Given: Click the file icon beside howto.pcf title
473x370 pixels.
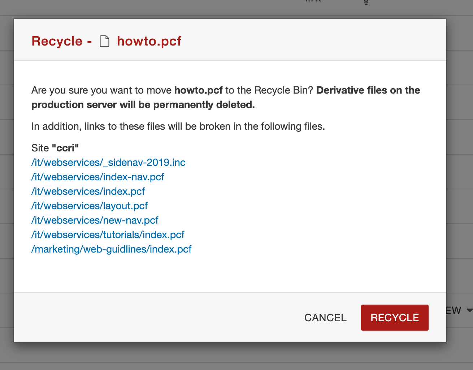Looking at the screenshot, I should [105, 41].
